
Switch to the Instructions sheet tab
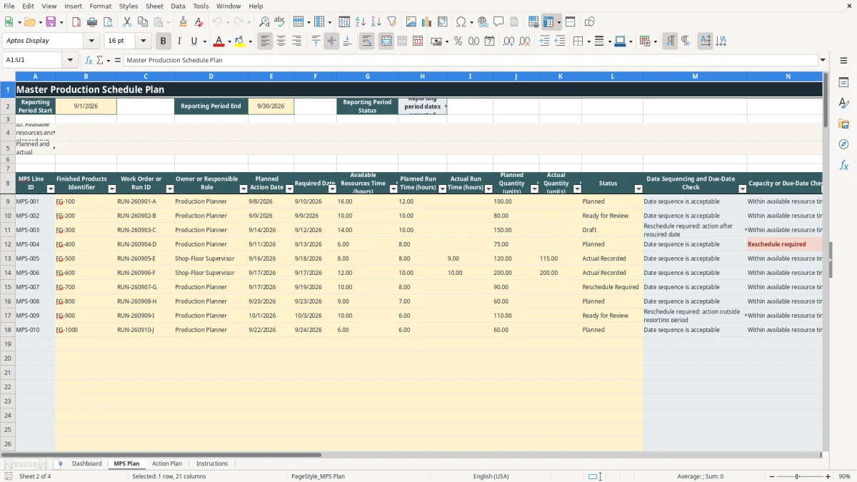[212, 463]
